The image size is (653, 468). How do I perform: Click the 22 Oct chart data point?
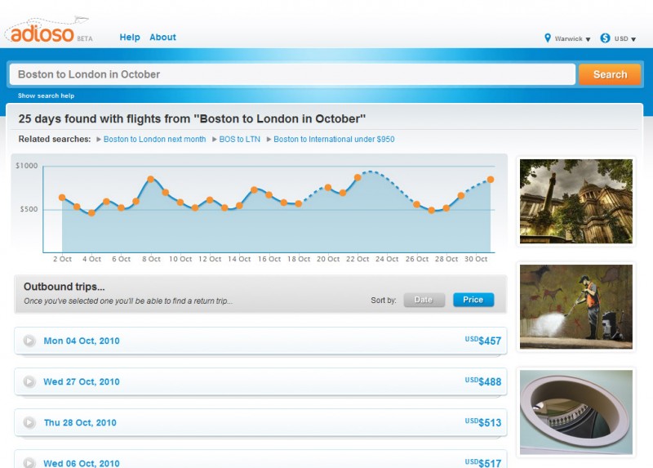(x=358, y=177)
